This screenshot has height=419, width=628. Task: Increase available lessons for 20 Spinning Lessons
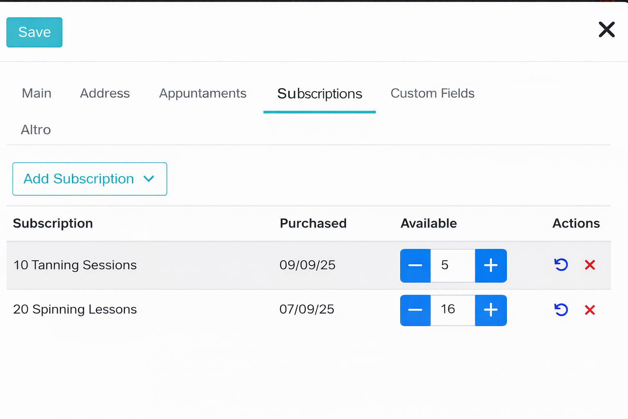pyautogui.click(x=491, y=310)
